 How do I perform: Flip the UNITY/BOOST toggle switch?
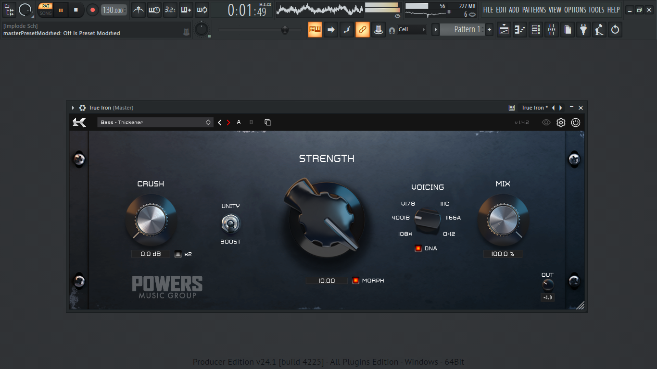[230, 224]
